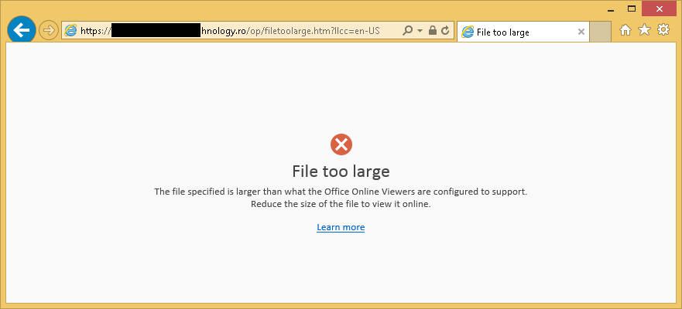Open a new blank tab
The image size is (682, 309).
click(x=600, y=32)
